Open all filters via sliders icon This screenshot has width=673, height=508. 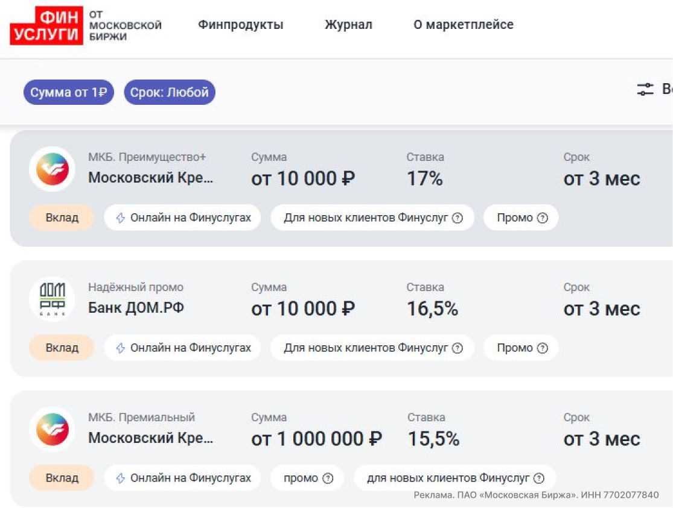pos(645,89)
